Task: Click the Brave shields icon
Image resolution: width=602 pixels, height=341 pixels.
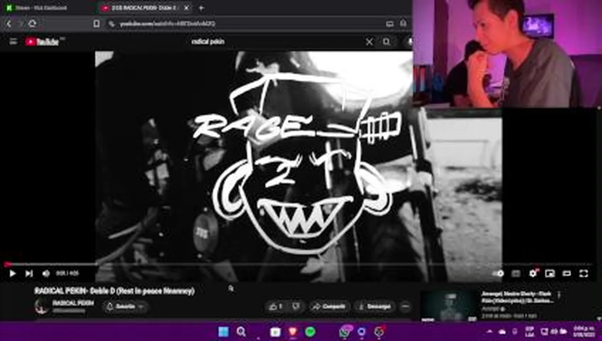Action: click(x=403, y=23)
